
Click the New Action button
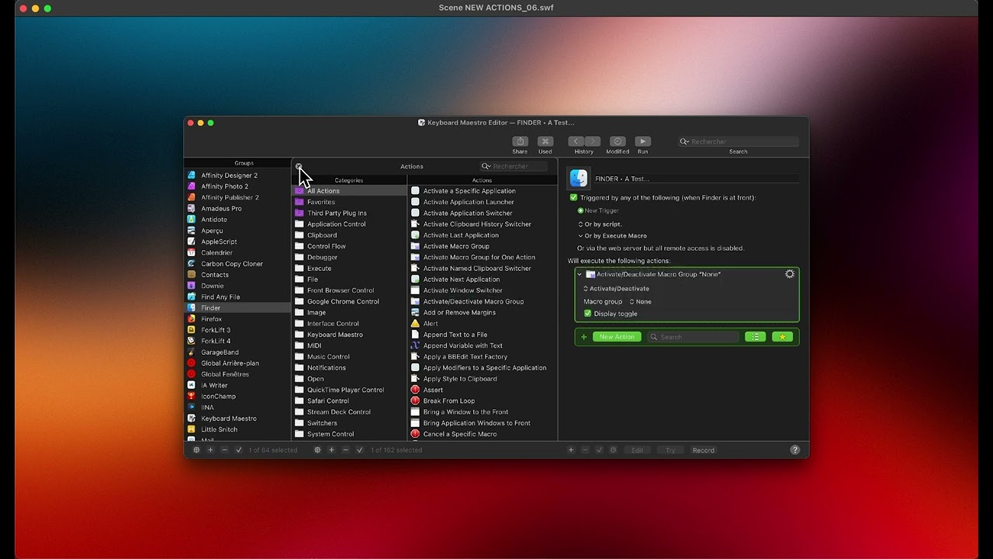point(618,337)
